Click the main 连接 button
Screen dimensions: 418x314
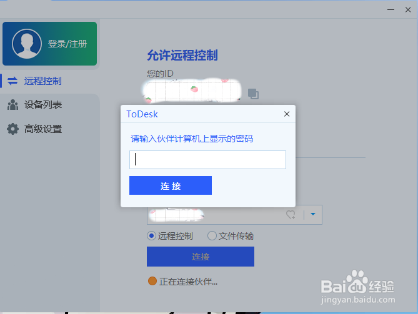click(201, 257)
